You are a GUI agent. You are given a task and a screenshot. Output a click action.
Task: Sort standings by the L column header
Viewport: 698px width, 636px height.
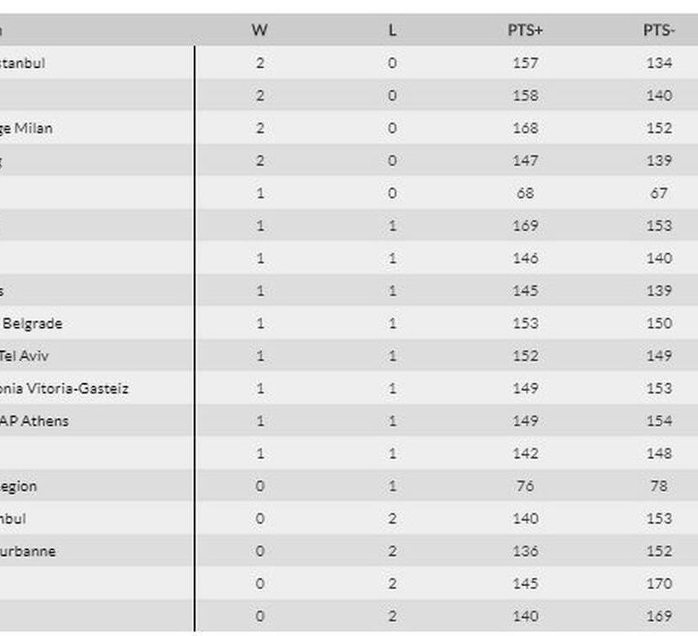(392, 30)
